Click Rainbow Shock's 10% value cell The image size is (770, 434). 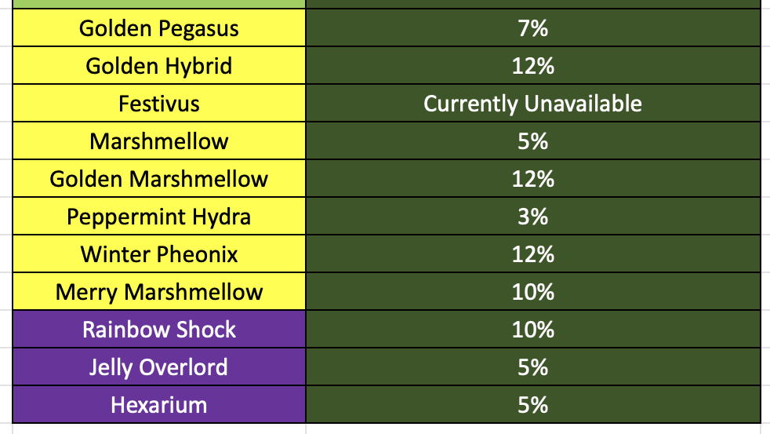coord(532,330)
